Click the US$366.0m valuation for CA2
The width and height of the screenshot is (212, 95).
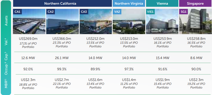coord(62,39)
